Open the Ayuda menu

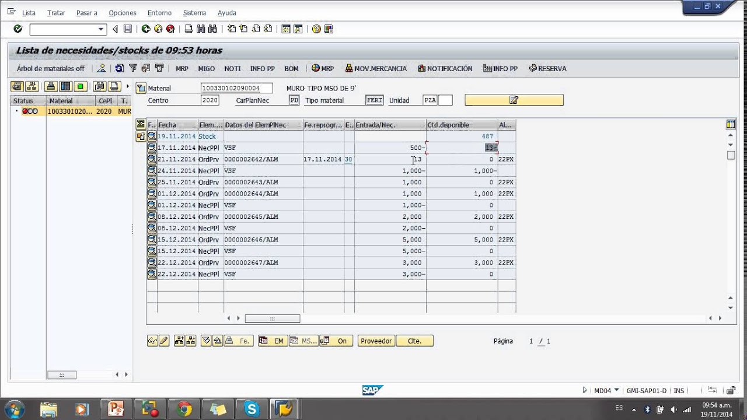click(x=227, y=13)
